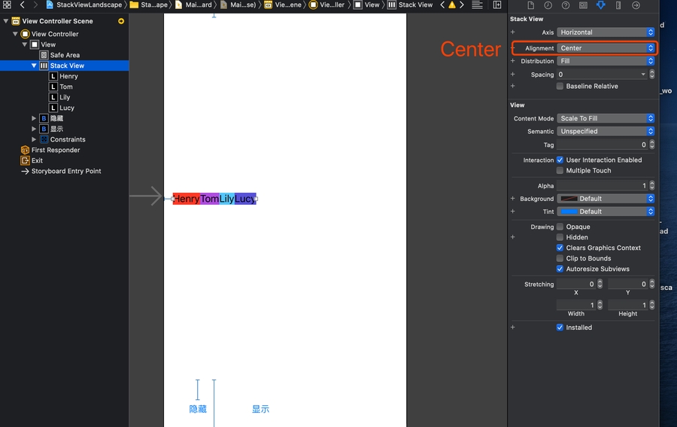Open the History inspector tab
Image resolution: width=677 pixels, height=427 pixels.
[x=548, y=5]
